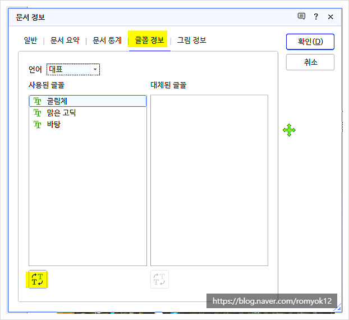
Task: Open help with the question mark icon
Action: 316,16
